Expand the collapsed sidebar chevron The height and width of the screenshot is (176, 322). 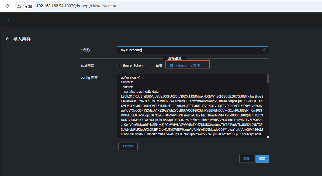point(9,20)
